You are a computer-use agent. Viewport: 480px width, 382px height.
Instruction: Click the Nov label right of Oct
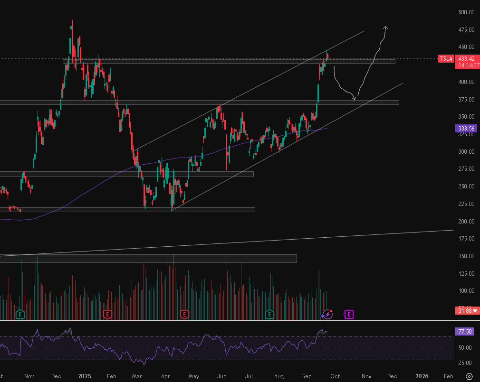click(366, 376)
